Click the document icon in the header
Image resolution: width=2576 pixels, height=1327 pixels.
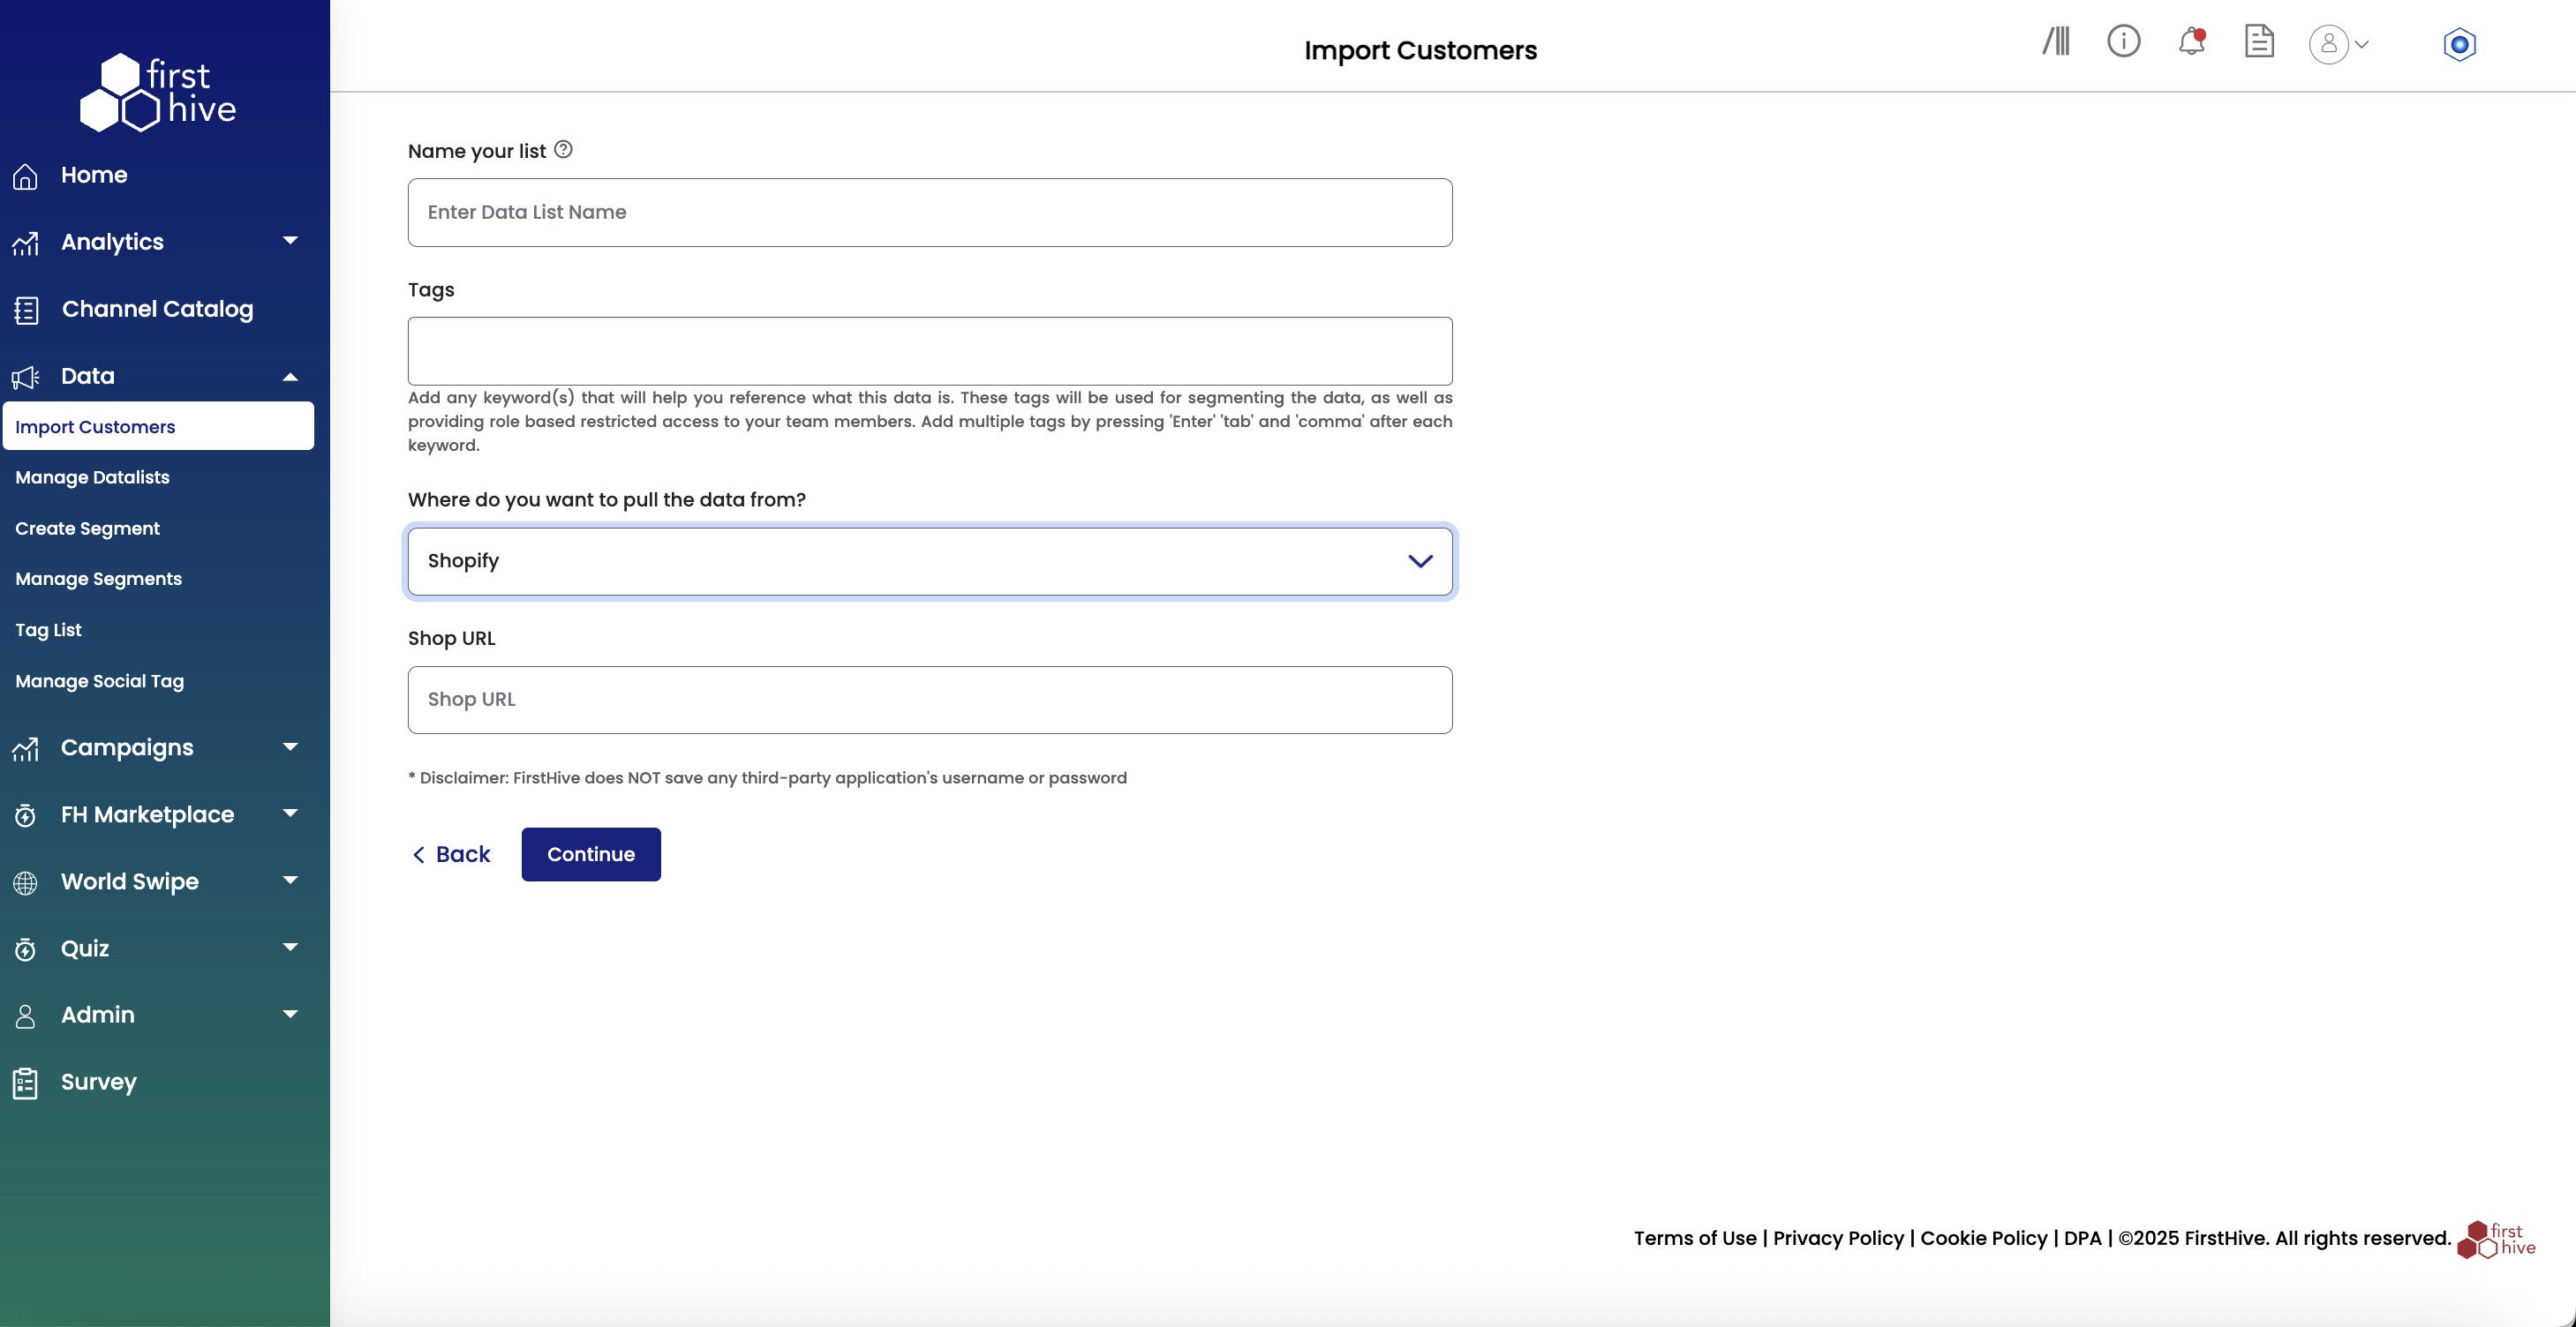(2259, 41)
